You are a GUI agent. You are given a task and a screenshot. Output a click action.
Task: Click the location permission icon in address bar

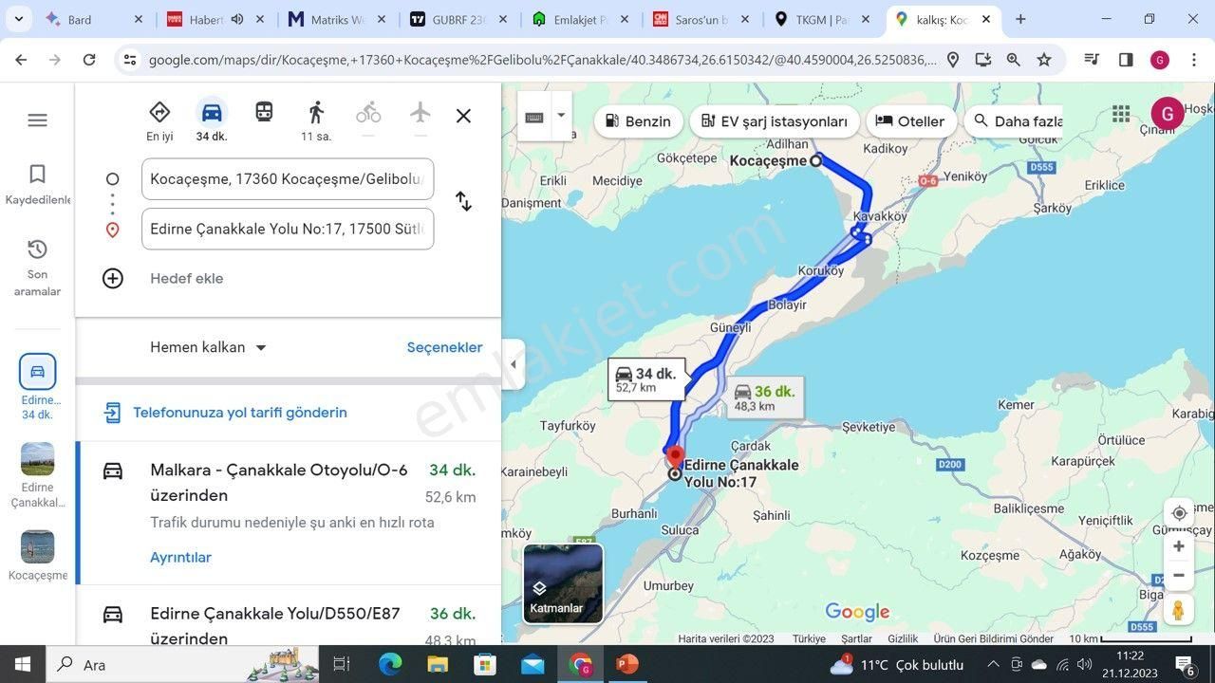click(x=953, y=60)
